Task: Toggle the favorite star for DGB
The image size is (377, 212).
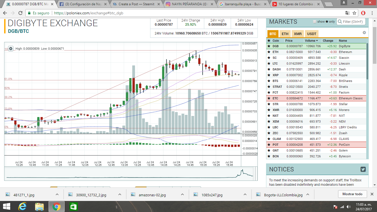Action: point(269,46)
